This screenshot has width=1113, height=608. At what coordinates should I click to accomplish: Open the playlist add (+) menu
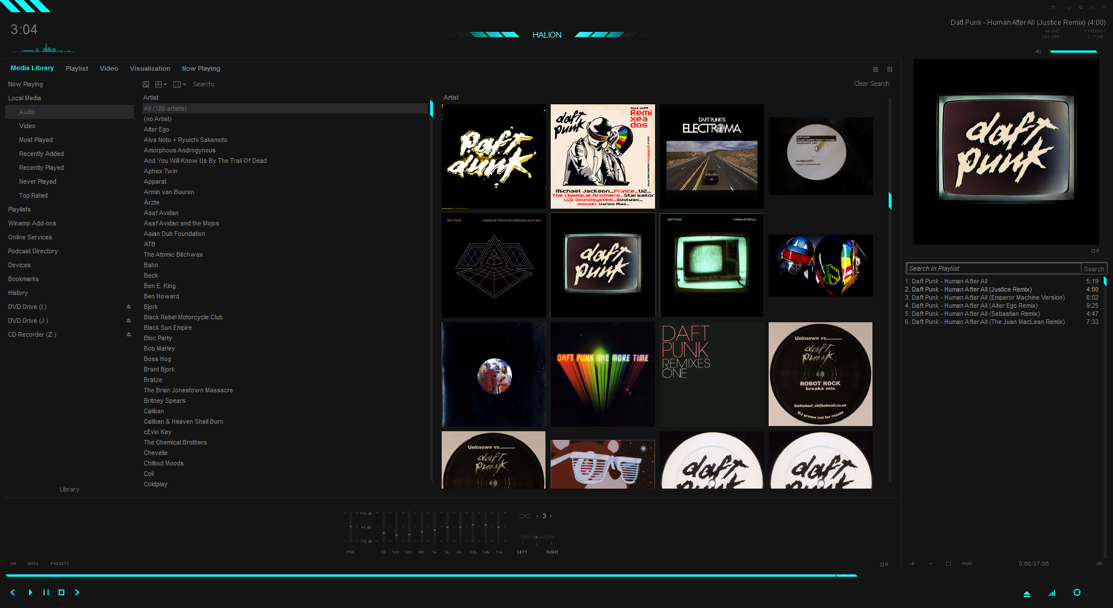click(912, 563)
